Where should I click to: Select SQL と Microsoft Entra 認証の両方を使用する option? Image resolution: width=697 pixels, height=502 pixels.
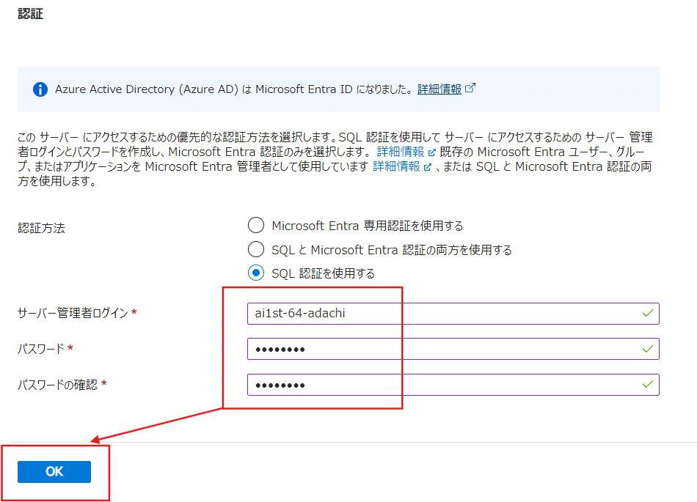256,249
